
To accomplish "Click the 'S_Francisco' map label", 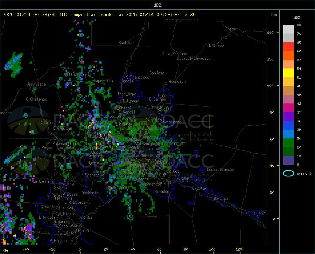I will [138, 77].
